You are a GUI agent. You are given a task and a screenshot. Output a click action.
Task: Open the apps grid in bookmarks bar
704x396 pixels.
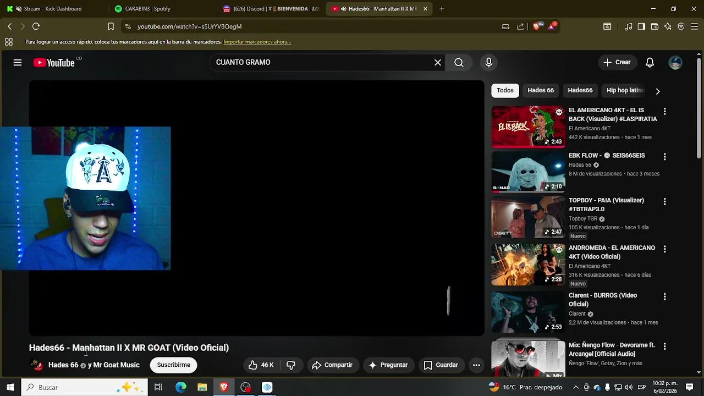(x=9, y=42)
